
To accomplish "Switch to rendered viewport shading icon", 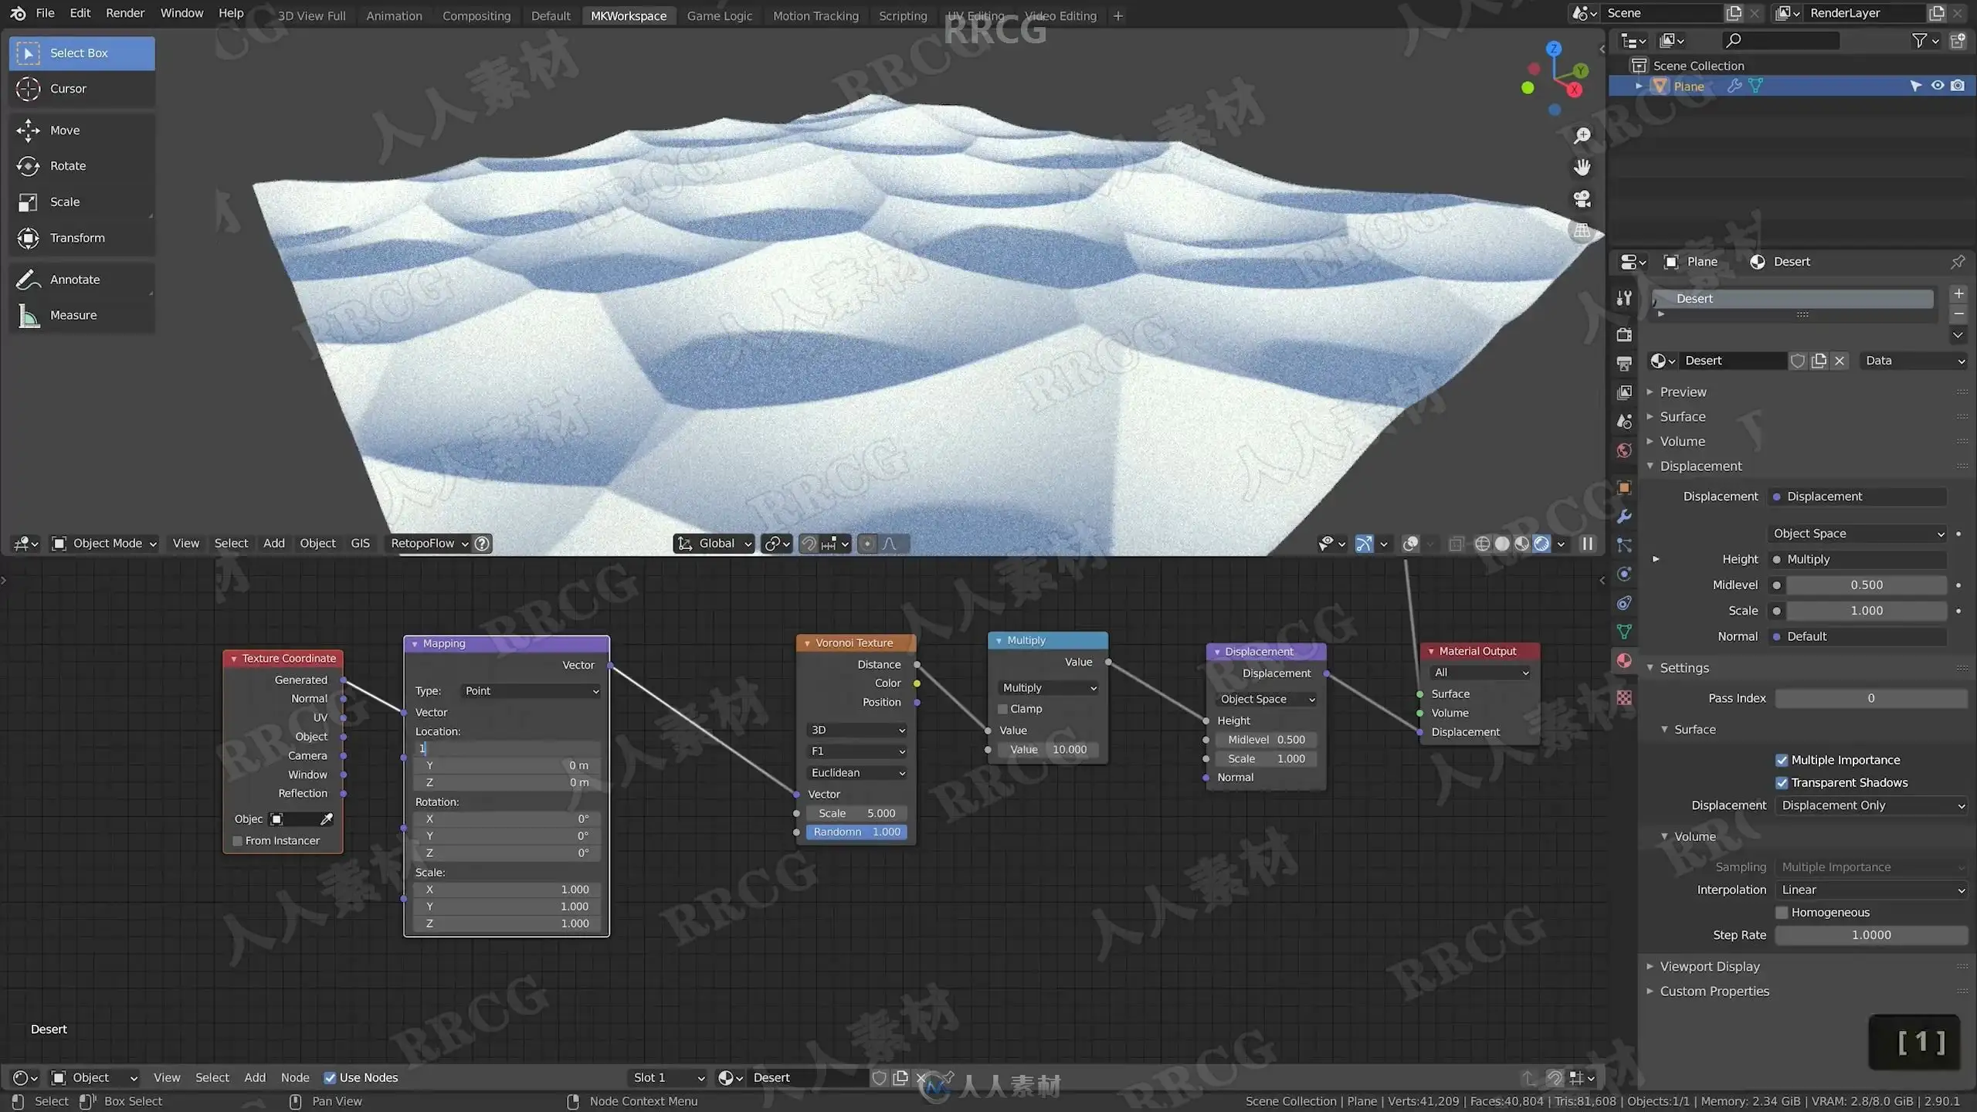I will 1541,544.
